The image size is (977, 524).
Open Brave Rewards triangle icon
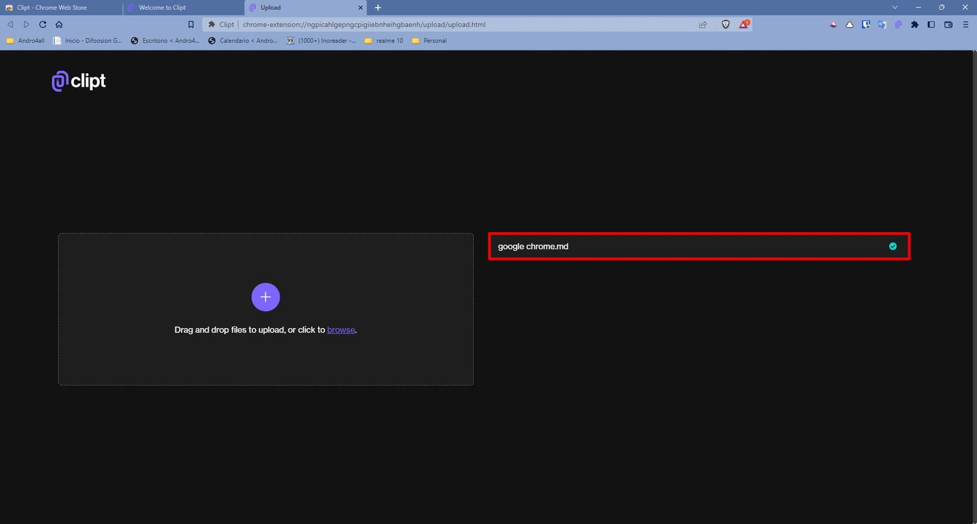point(744,24)
